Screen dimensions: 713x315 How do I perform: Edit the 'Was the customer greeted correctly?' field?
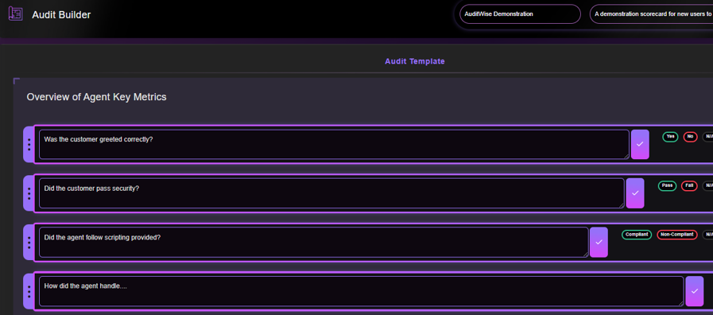tap(334, 144)
